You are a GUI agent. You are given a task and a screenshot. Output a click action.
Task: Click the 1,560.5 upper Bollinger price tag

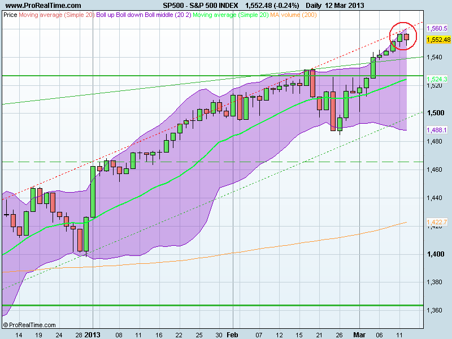(x=437, y=28)
